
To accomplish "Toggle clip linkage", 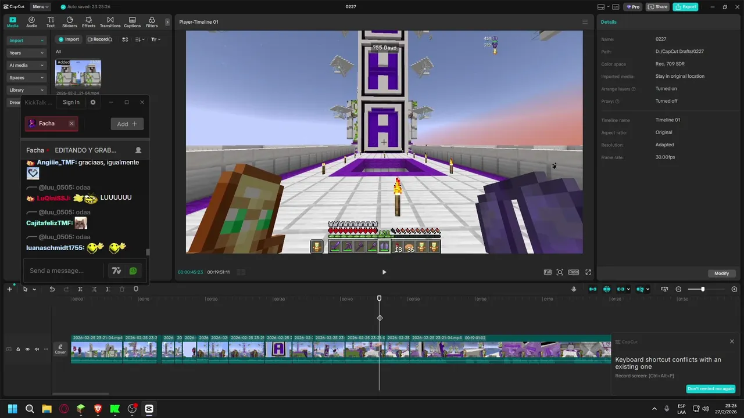I will 621,289.
